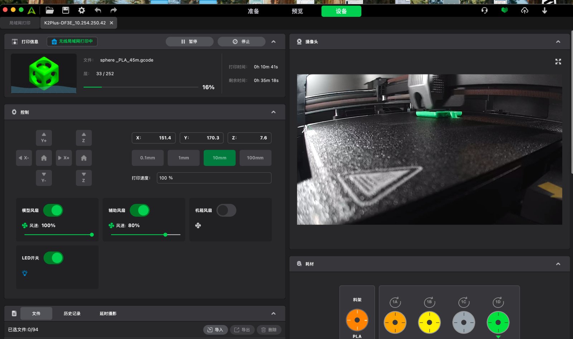The image size is (573, 339).
Task: Select the 料架 PLA orange spool
Action: (x=357, y=320)
